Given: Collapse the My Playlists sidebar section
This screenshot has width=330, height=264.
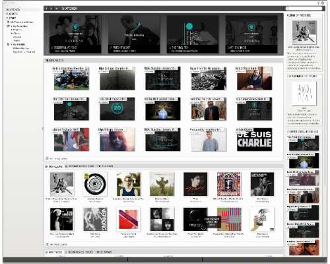Looking at the screenshot, I should click(x=11, y=44).
